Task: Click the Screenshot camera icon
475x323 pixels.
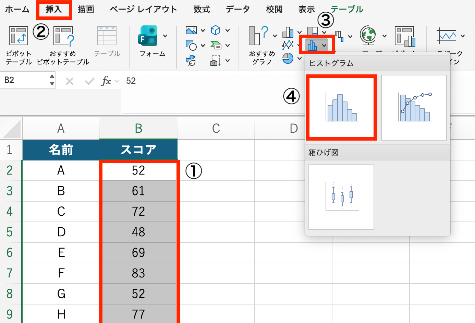Action: (216, 60)
